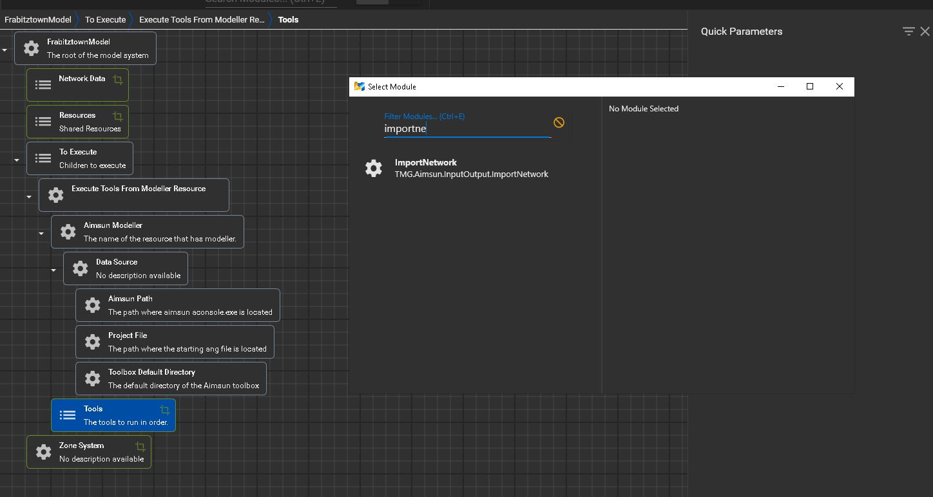Click the crop icon on Tools node

165,410
